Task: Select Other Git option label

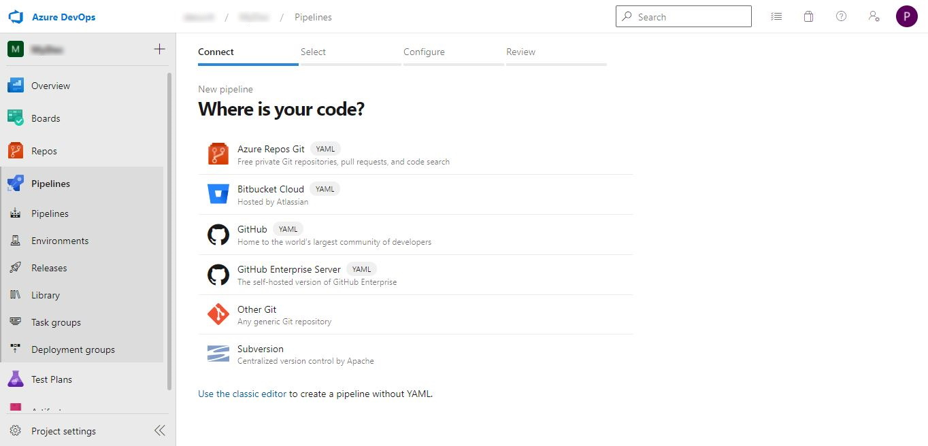Action: coord(256,309)
